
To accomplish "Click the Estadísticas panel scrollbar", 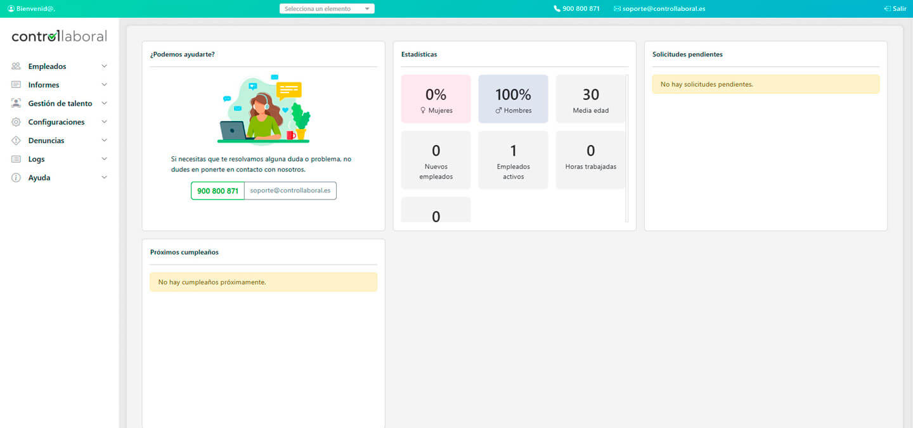I will pos(627,148).
